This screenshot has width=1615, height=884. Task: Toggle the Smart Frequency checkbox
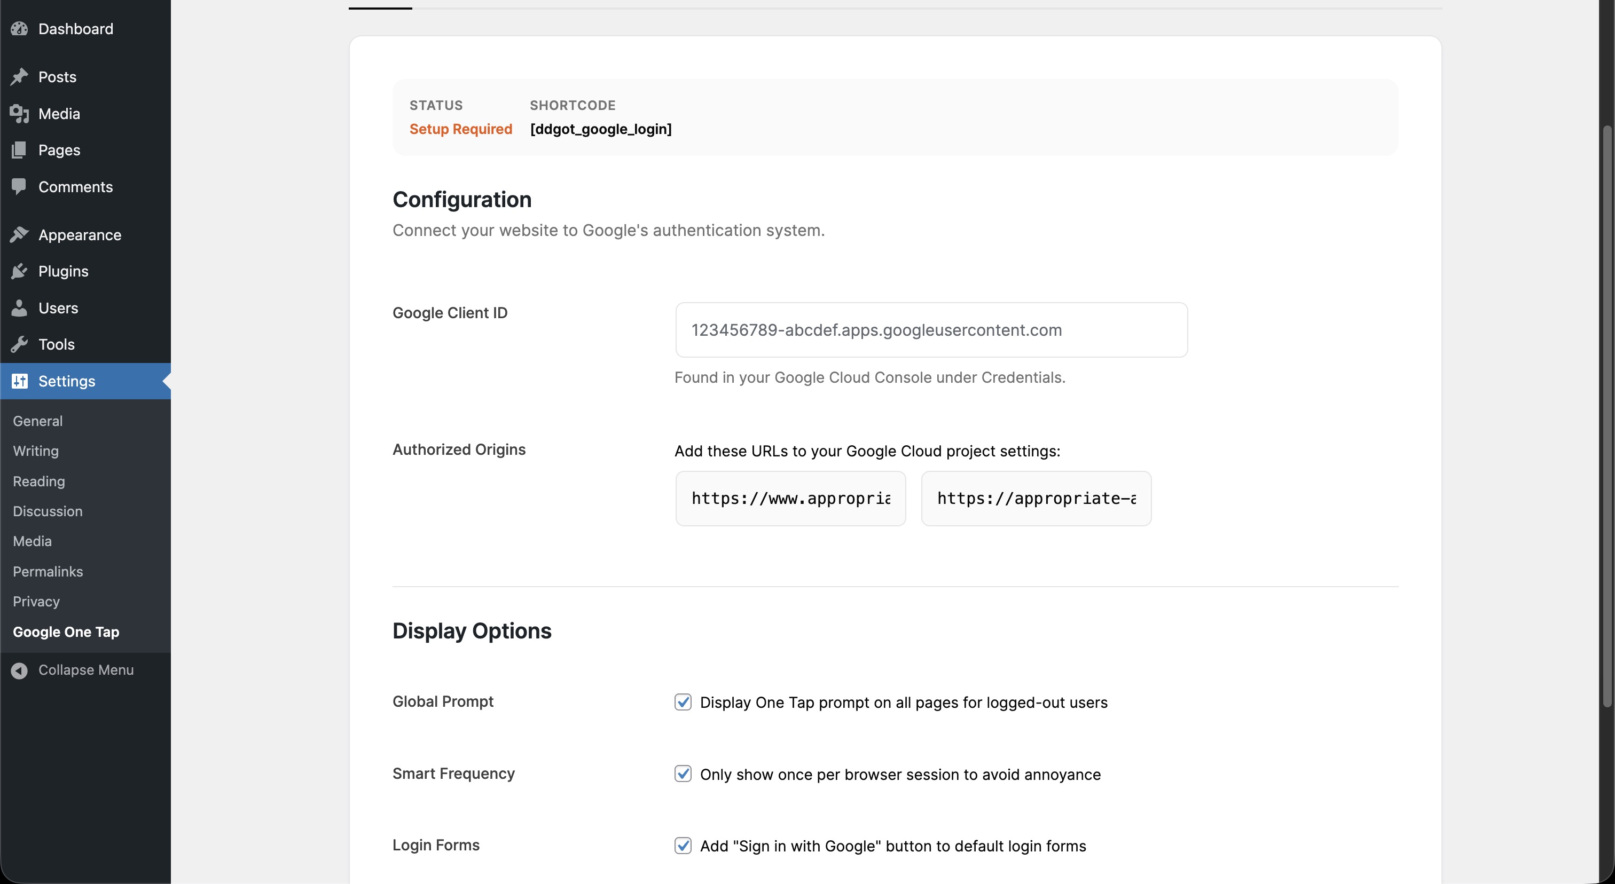(x=683, y=773)
